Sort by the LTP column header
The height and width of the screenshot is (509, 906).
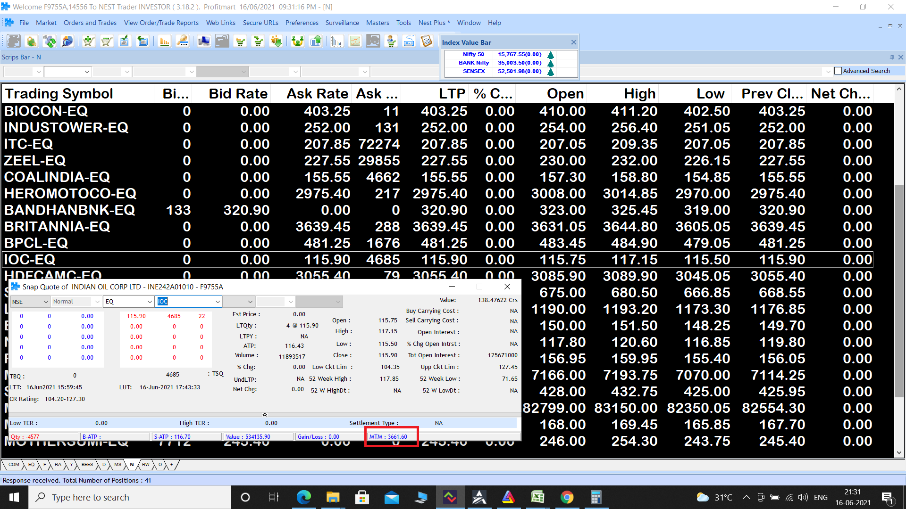tap(435, 94)
